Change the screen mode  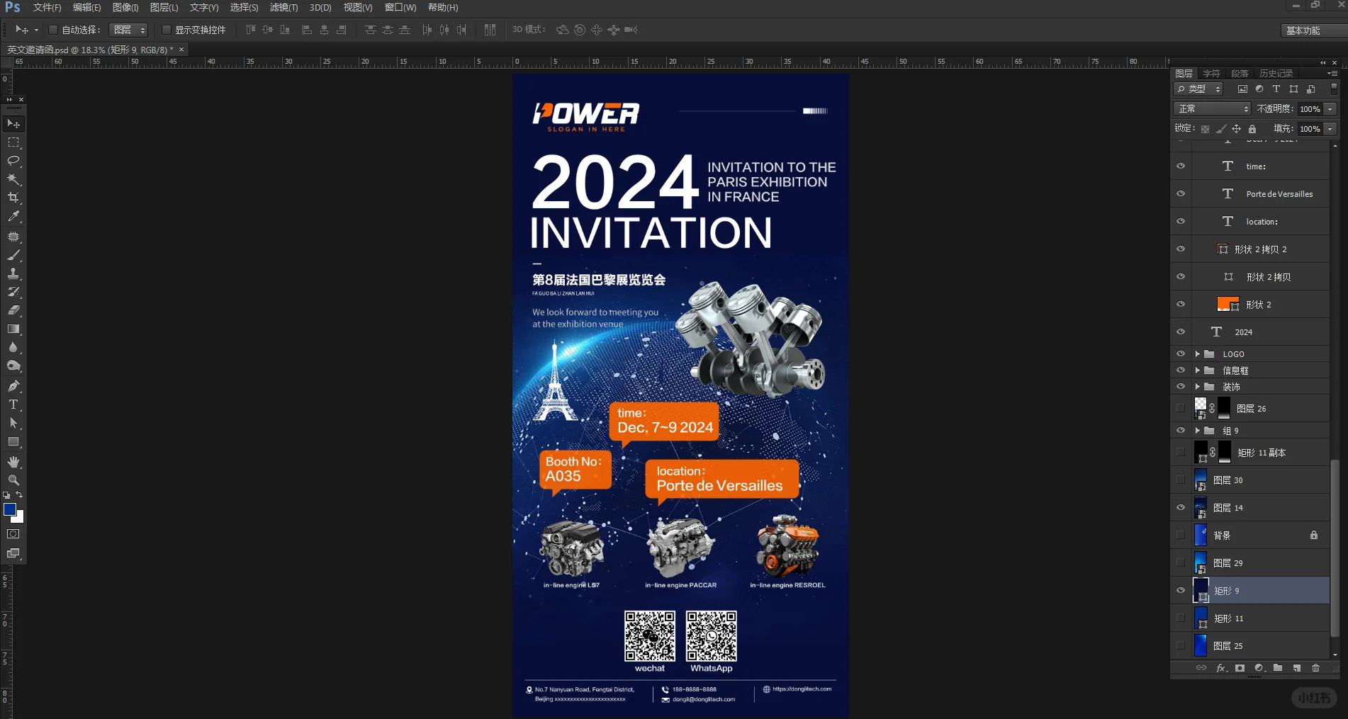point(13,553)
